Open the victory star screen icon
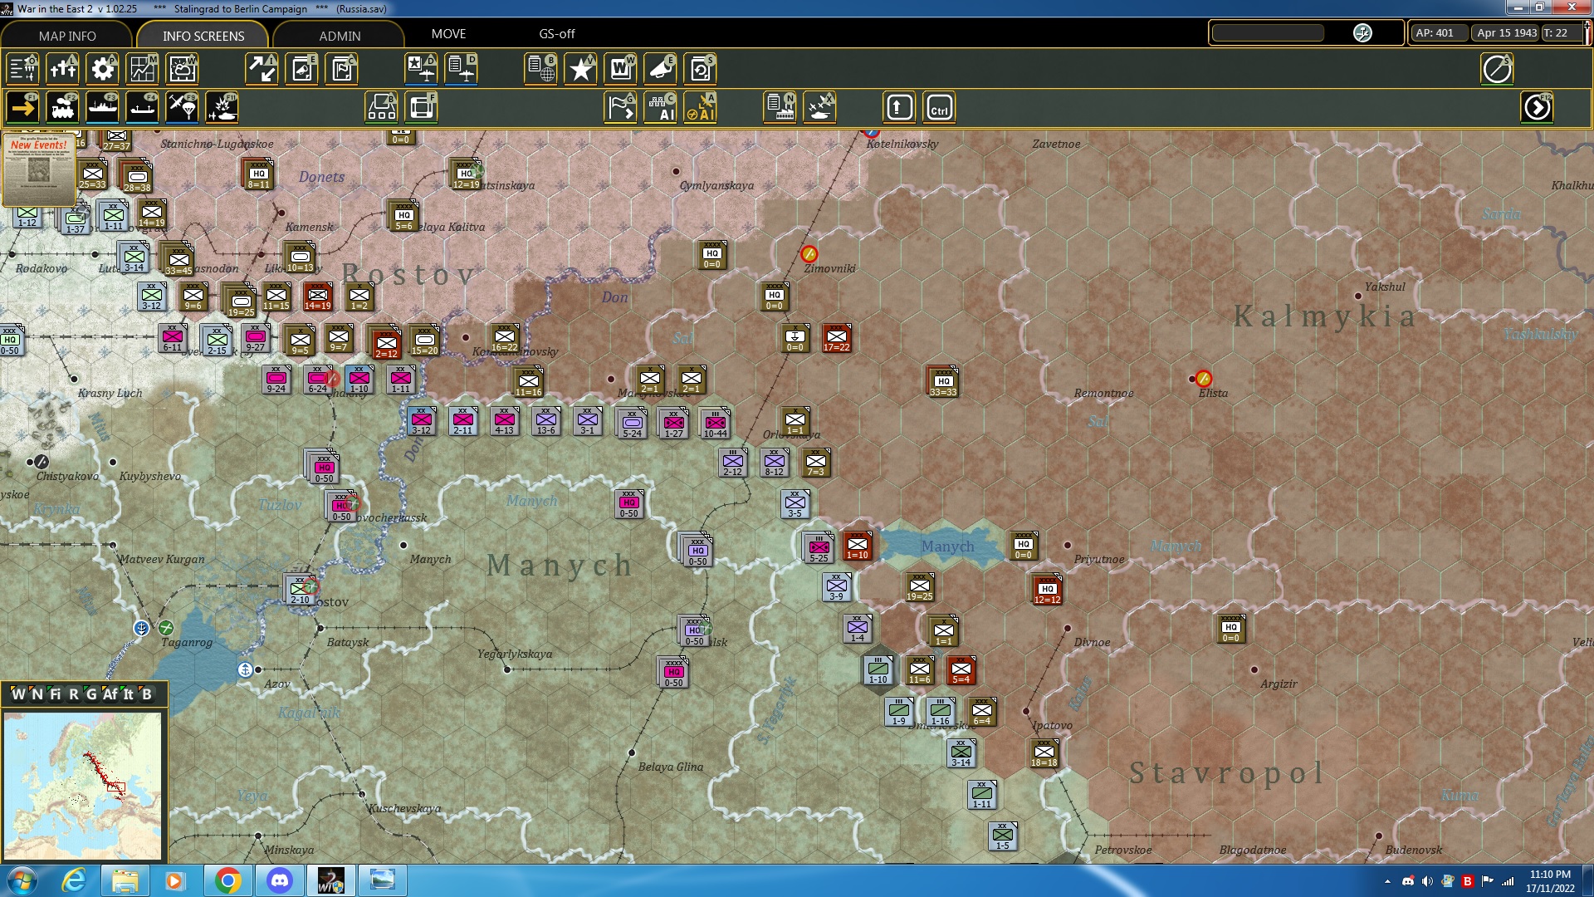The image size is (1594, 897). 580,69
